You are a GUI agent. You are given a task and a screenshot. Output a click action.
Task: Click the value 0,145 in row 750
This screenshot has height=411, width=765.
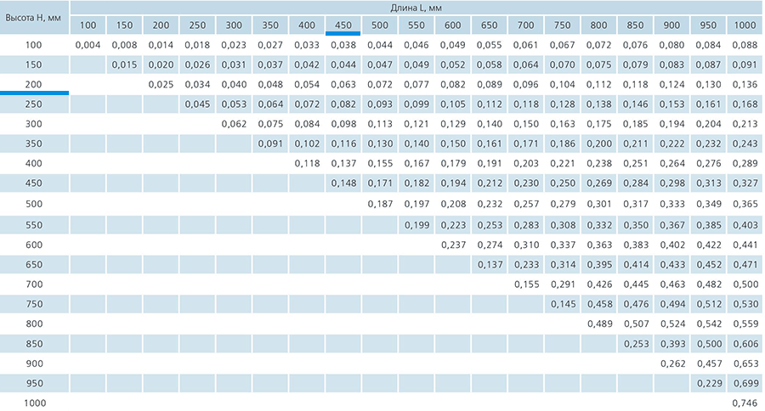563,304
